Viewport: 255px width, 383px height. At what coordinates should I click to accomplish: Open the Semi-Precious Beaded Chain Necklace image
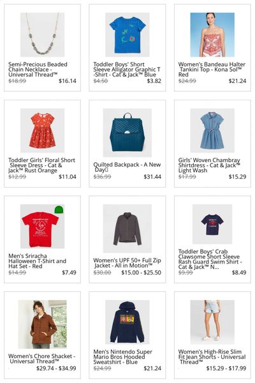(x=42, y=34)
